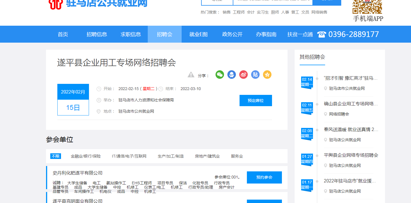This screenshot has height=203, width=411.
Task: Open job fair "招才引智 豫汇英才"驻马…
Action: click(351, 78)
